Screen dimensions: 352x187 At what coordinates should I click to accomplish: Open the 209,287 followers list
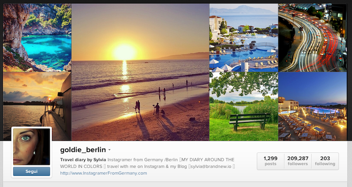tap(298, 161)
